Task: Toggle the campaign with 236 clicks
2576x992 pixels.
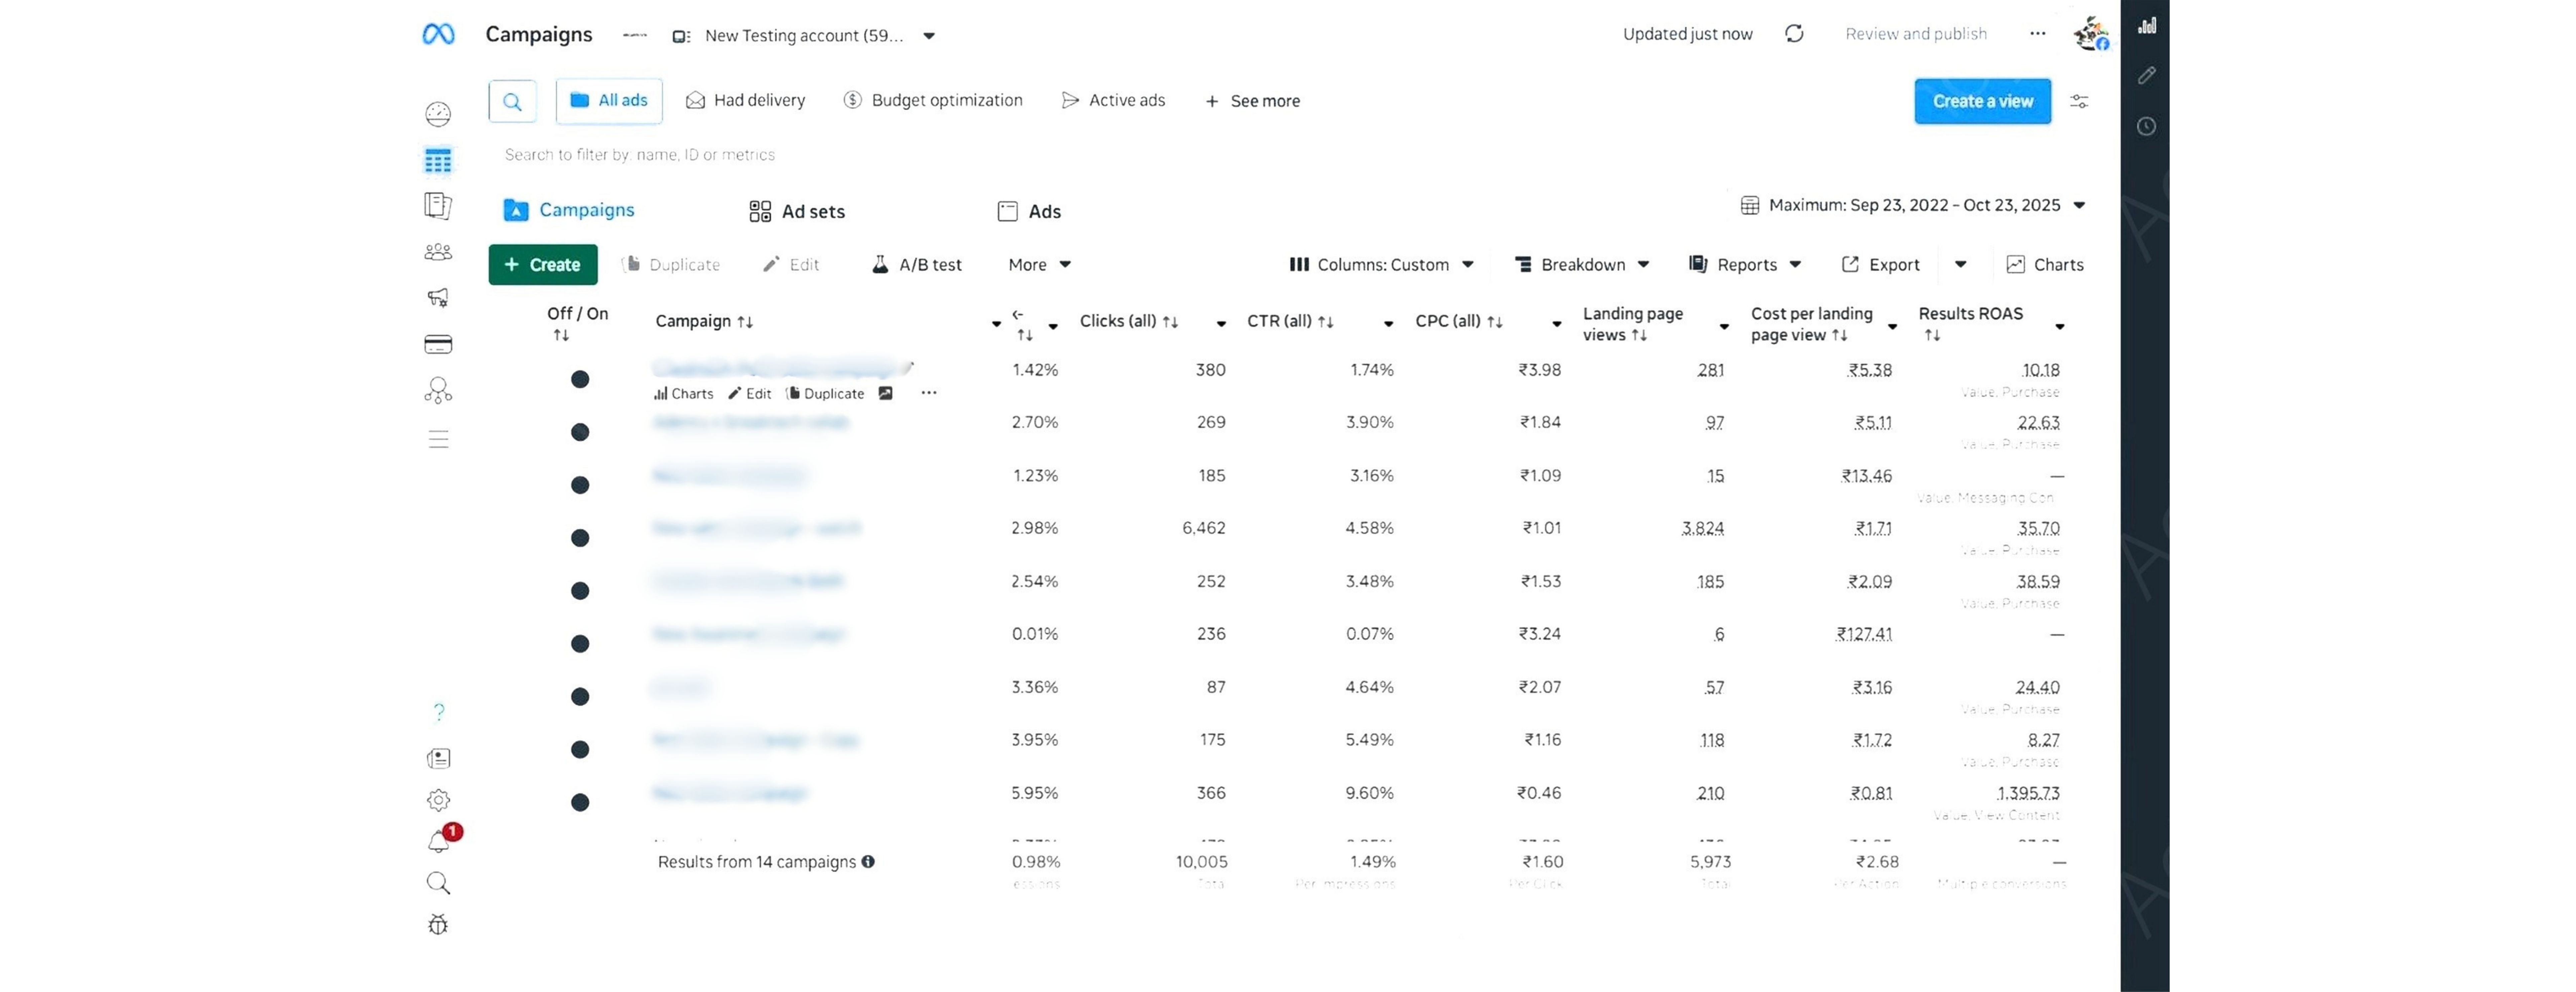Action: tap(580, 644)
